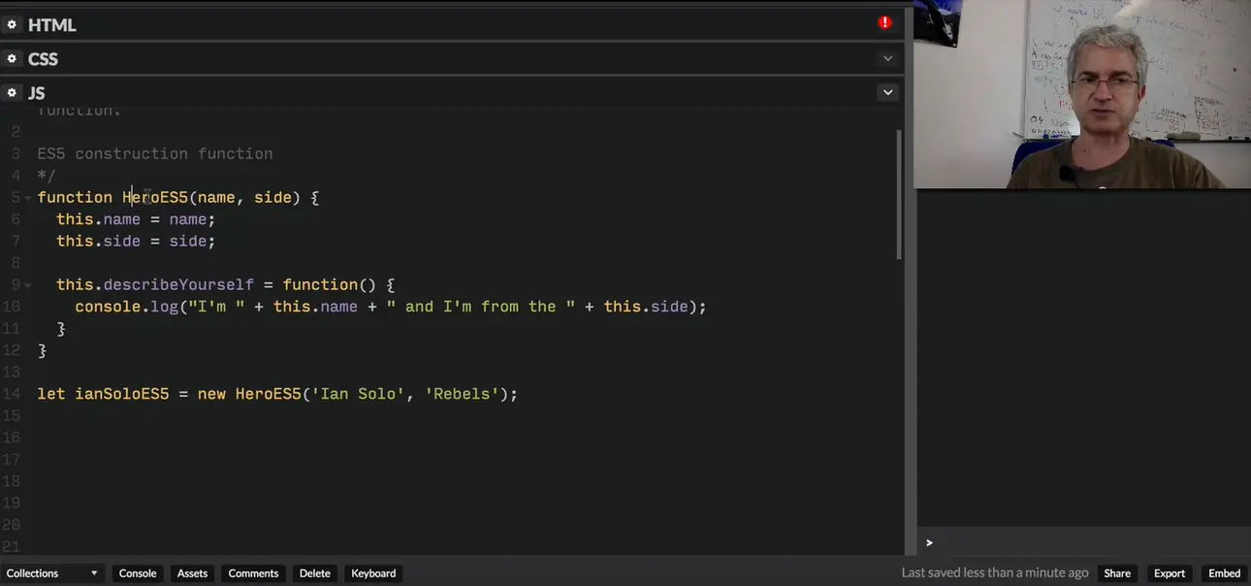
Task: Open the JS panel dropdown chevron
Action: pyautogui.click(x=887, y=92)
